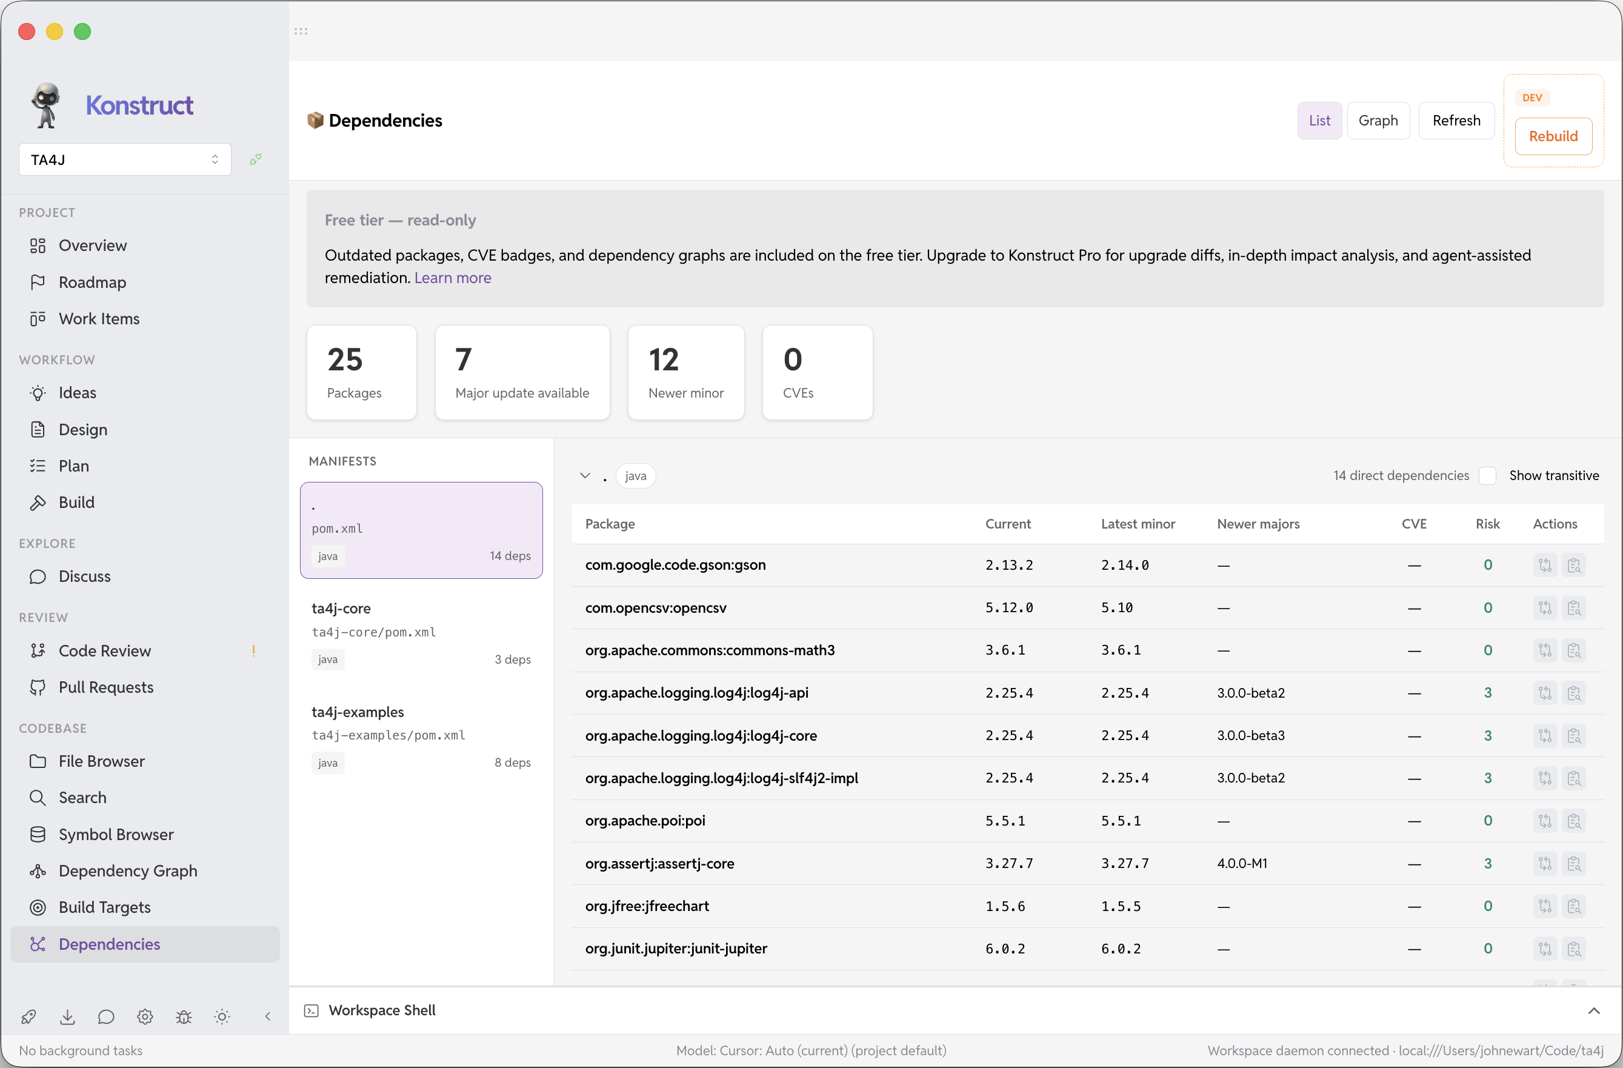
Task: Click the rocket icon in bottom sidebar toolbar
Action: [28, 1017]
